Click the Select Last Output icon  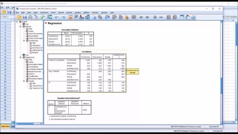coord(107,17)
